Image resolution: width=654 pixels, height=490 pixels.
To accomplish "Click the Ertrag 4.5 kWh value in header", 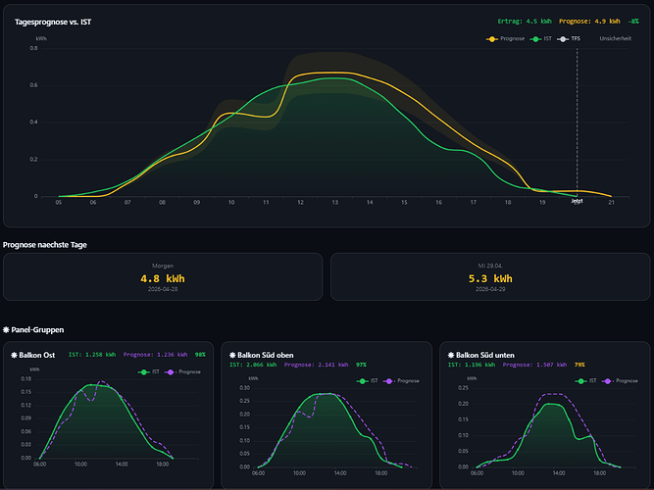I will [x=525, y=20].
